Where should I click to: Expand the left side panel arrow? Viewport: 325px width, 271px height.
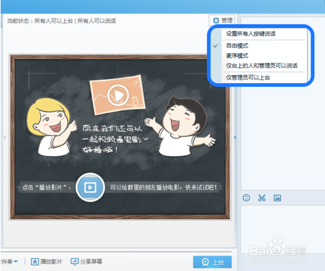point(5,137)
